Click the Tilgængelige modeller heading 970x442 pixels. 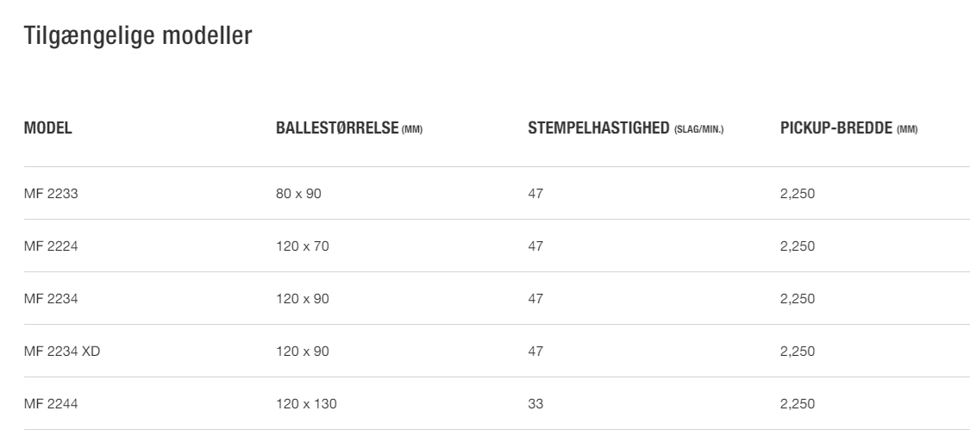[x=138, y=35]
